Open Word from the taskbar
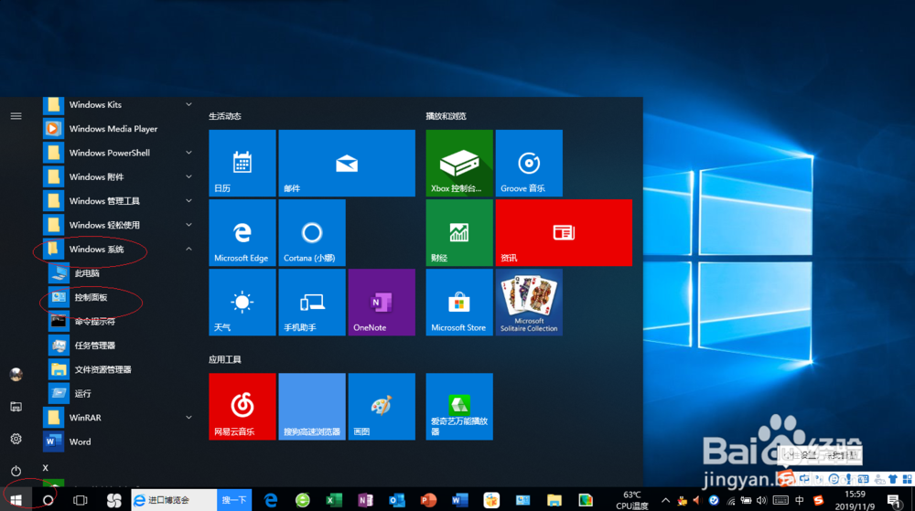This screenshot has height=511, width=915. 460,500
